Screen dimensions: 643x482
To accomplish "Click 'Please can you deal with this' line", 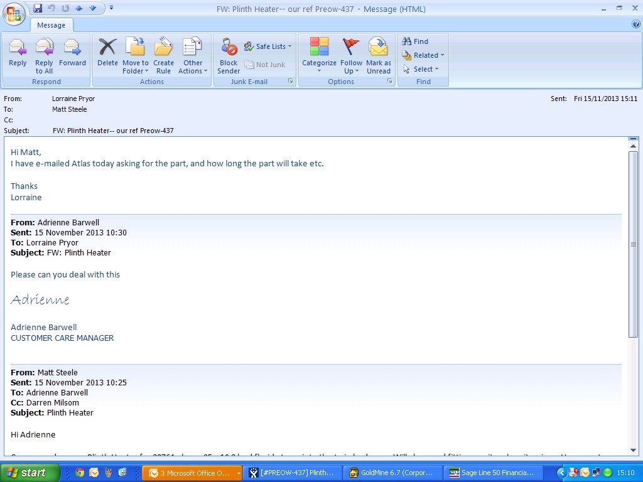I will [65, 275].
